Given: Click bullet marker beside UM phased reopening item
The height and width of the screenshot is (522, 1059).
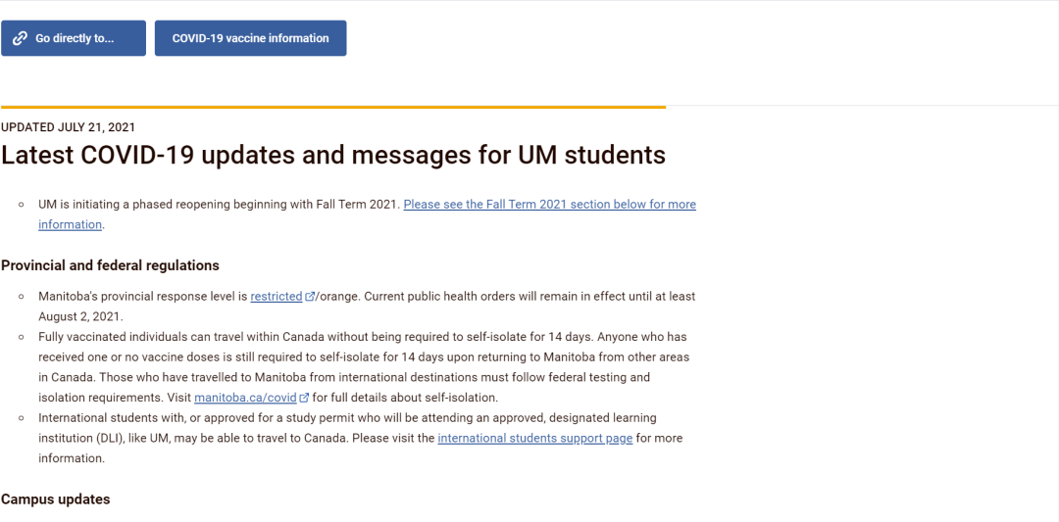Looking at the screenshot, I should click(x=23, y=205).
